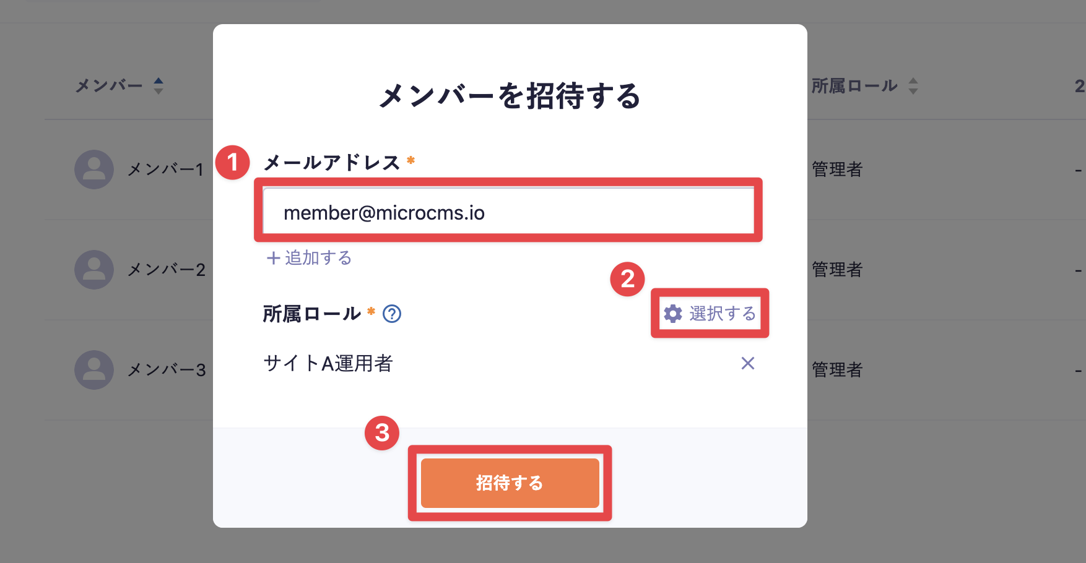This screenshot has height=563, width=1086.
Task: Click メンバー1's avatar icon
Action: click(94, 169)
